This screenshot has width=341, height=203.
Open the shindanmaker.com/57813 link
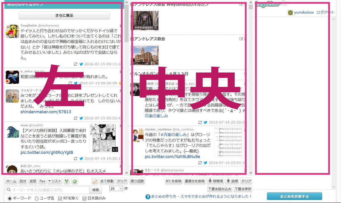pos(46,112)
